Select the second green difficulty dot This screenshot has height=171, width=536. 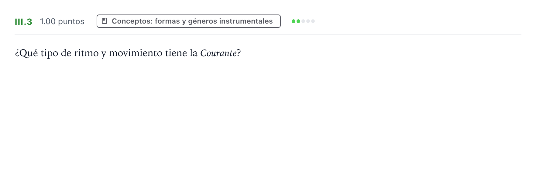click(x=298, y=21)
